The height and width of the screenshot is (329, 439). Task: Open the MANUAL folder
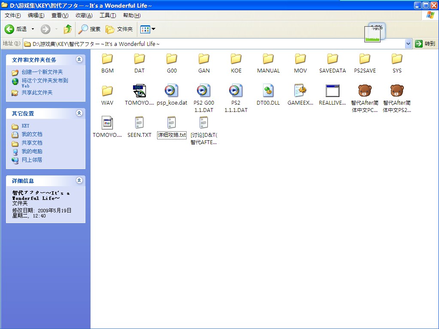coord(268,63)
